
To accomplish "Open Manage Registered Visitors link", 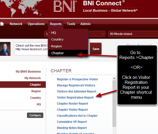I will (76, 85).
